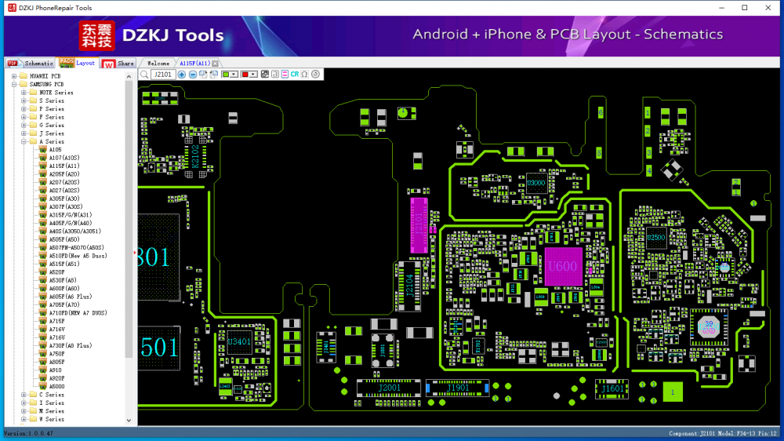Click the circular clock icon in toolbar
This screenshot has width=784, height=441.
click(315, 75)
